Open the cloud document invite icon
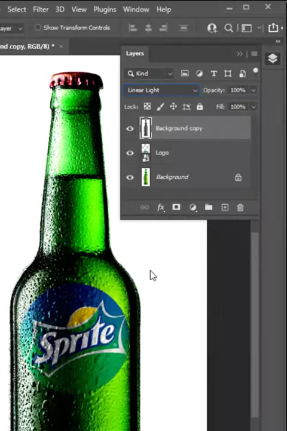The image size is (287, 431). [x=212, y=28]
